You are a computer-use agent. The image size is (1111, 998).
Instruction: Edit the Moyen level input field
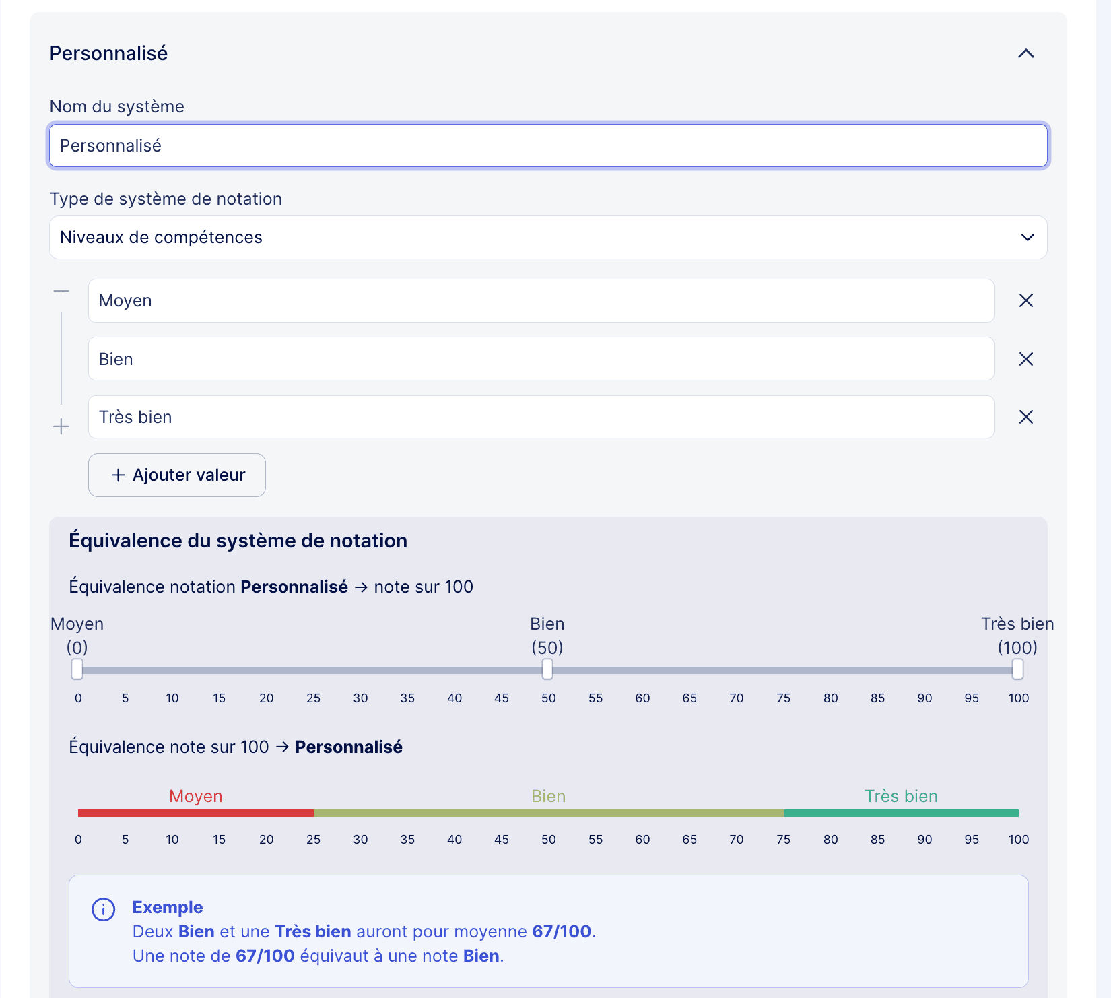pyautogui.click(x=541, y=300)
